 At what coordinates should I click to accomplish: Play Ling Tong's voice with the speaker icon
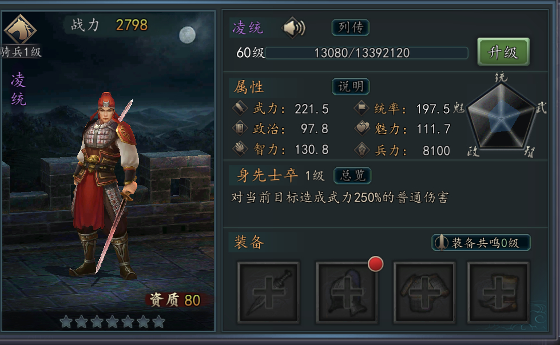[294, 28]
